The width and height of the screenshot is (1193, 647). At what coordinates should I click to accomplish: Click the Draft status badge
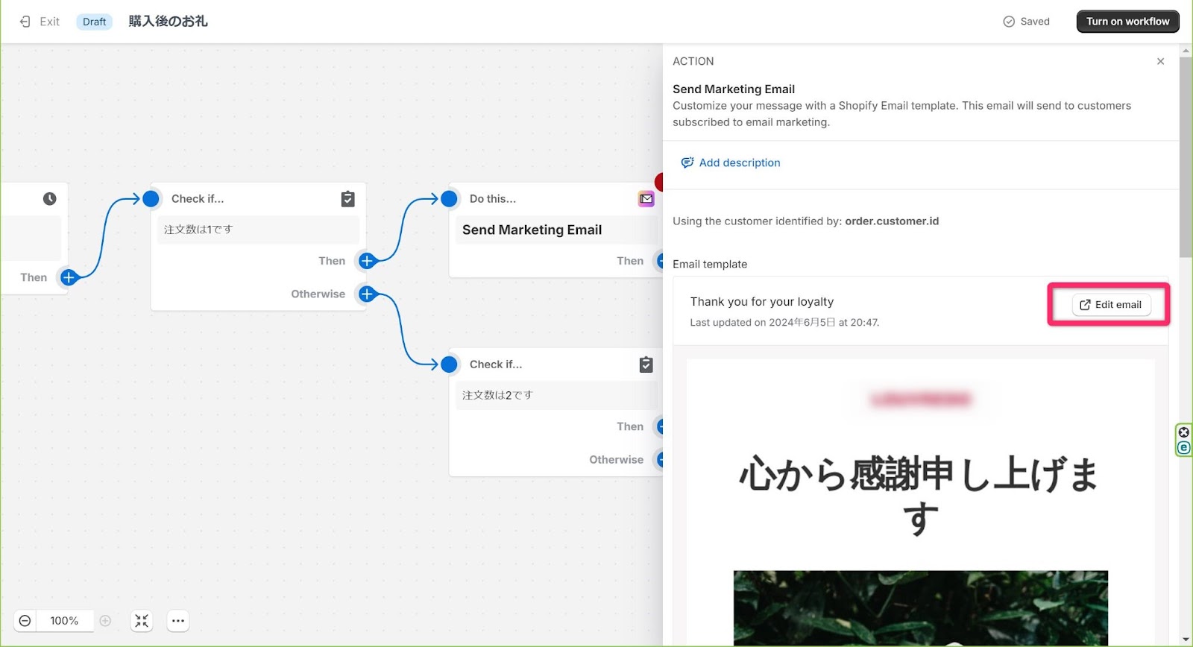point(95,22)
